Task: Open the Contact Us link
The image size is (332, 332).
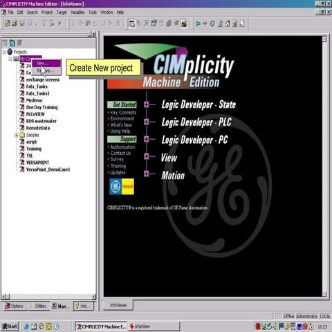Action: coord(120,153)
